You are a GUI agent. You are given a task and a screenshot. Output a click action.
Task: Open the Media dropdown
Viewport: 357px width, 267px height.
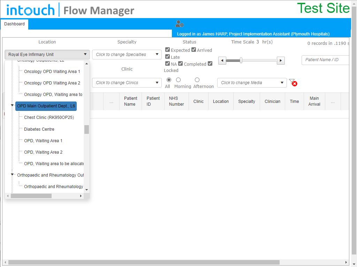(252, 83)
